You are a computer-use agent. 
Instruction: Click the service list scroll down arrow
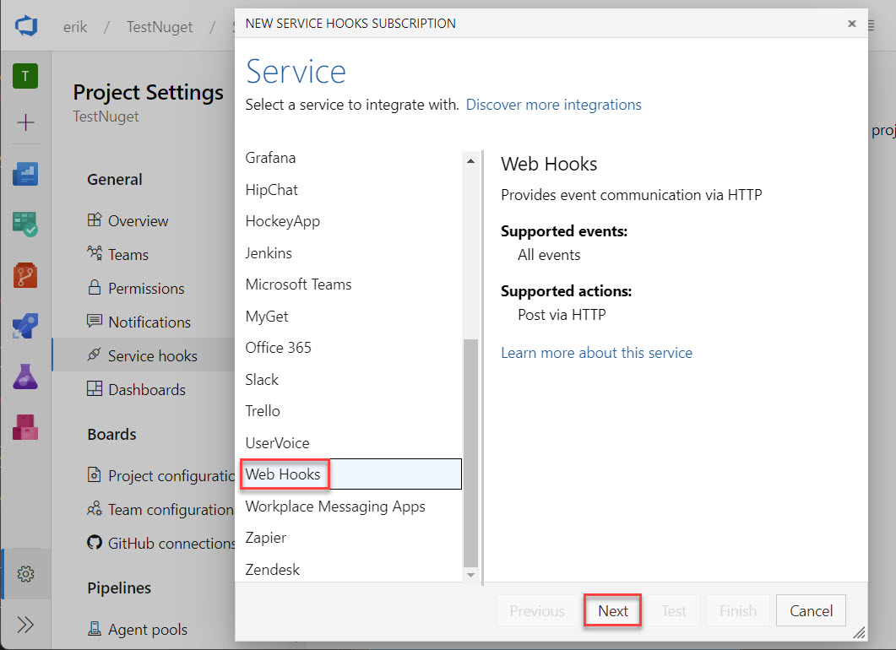(470, 575)
